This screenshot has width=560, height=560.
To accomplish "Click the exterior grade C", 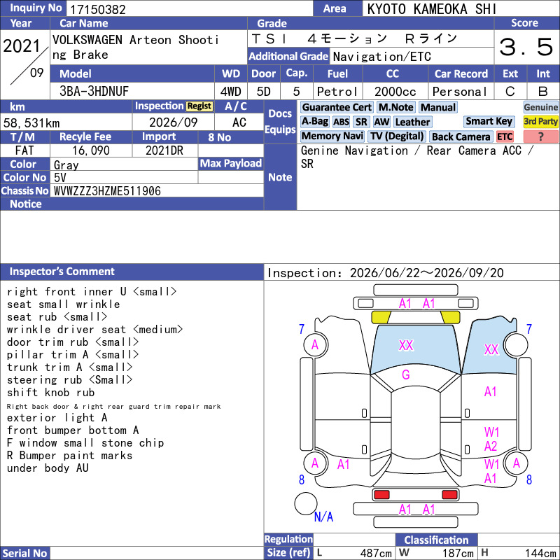I will [x=510, y=92].
